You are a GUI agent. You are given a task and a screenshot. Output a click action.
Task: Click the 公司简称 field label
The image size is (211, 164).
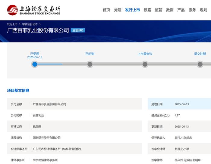click(x=16, y=115)
